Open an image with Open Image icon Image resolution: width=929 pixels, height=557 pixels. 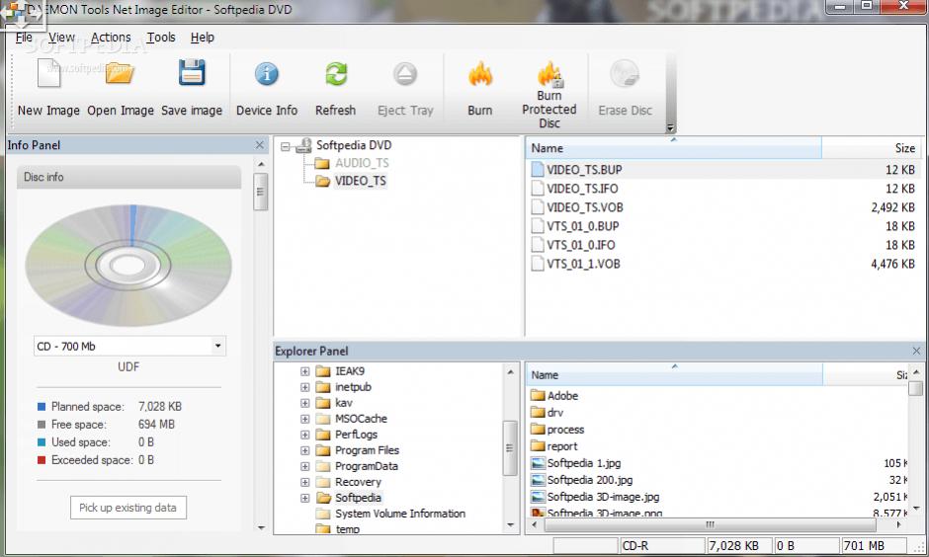[120, 75]
